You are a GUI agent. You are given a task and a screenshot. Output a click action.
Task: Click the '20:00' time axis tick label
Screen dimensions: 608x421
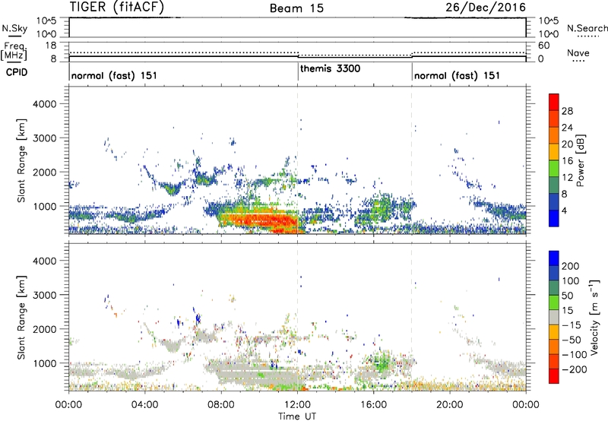(450, 405)
